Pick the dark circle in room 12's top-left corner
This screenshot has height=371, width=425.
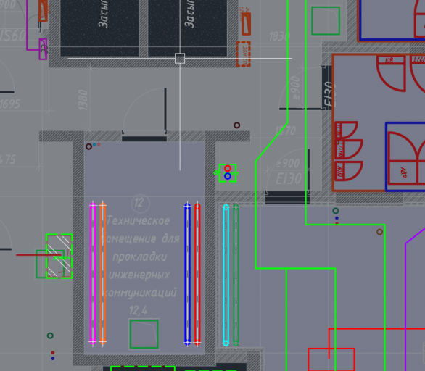tap(88, 147)
